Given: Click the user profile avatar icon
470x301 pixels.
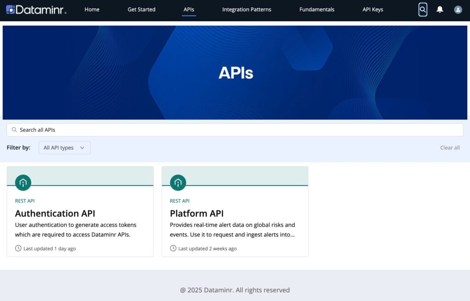Looking at the screenshot, I should tap(458, 10).
